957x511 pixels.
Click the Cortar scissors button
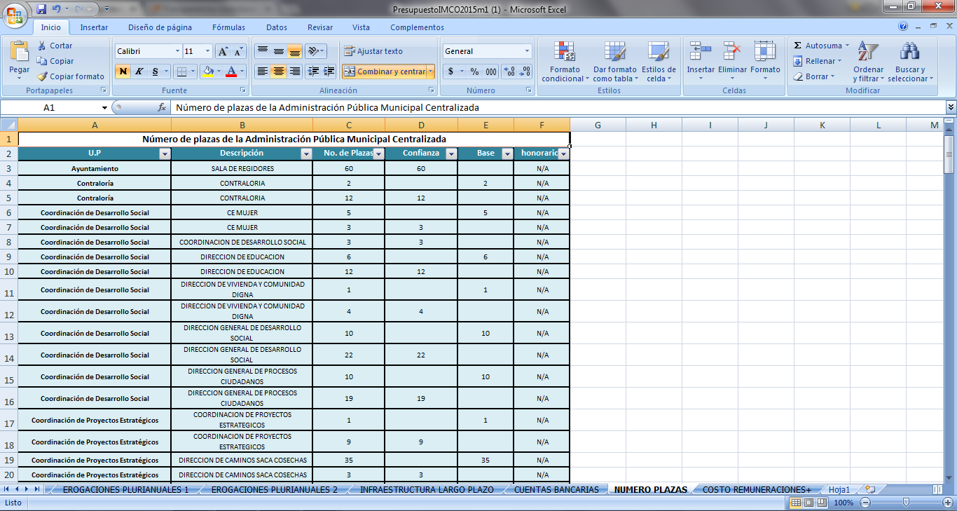pos(55,46)
